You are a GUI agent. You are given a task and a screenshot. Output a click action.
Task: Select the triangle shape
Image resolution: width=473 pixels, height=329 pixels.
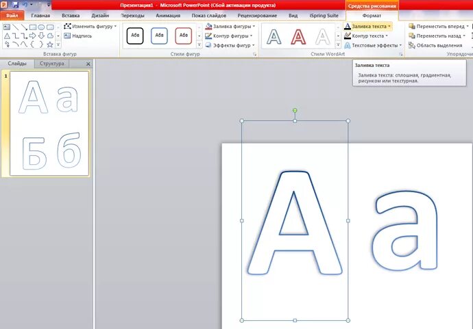[x=7, y=36]
